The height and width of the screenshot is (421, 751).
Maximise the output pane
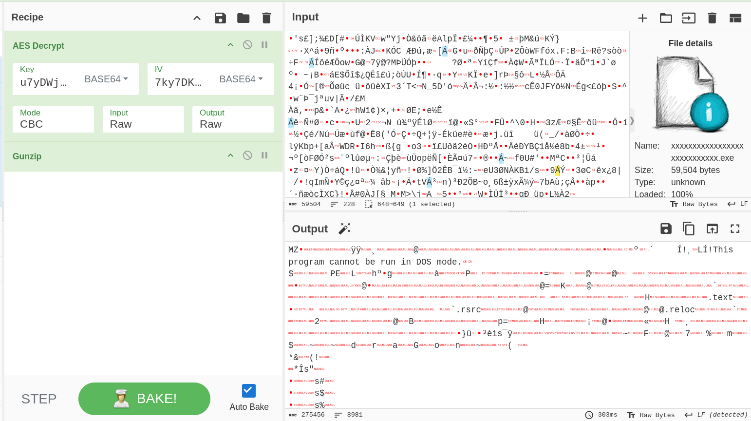tap(735, 229)
